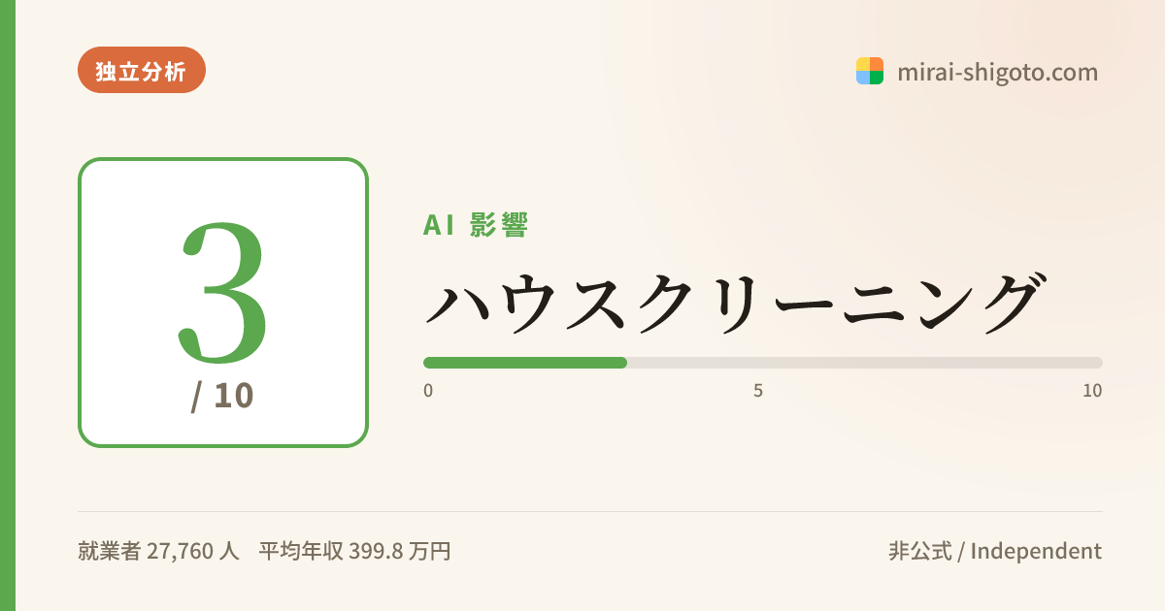The image size is (1165, 611).
Task: Click the word Independent in footer
Action: (x=1036, y=552)
